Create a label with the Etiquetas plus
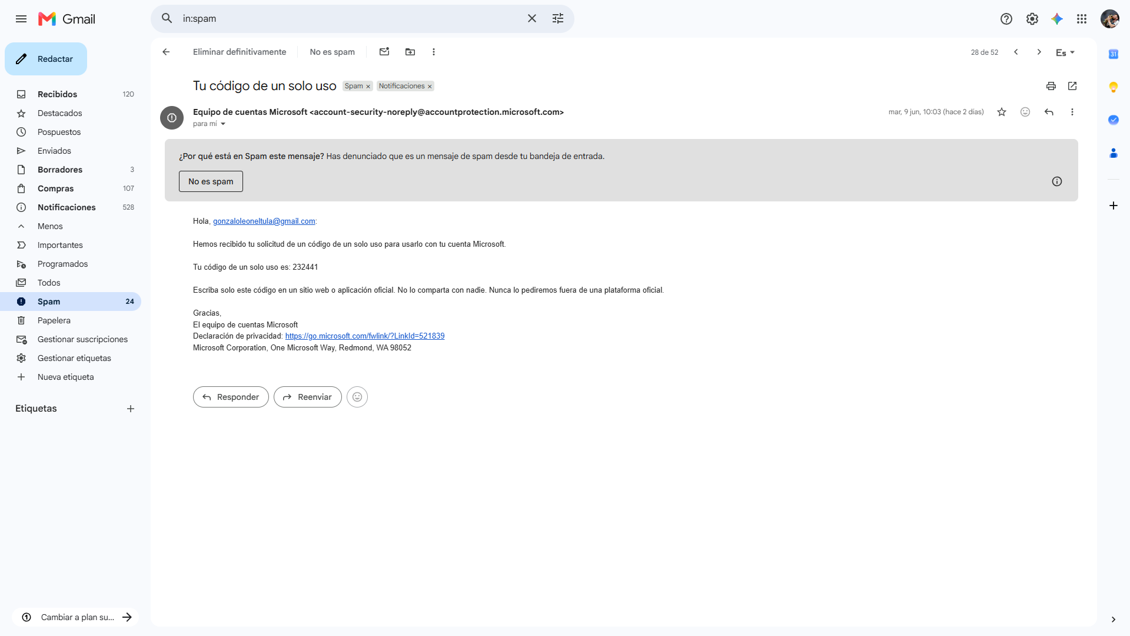Image resolution: width=1130 pixels, height=636 pixels. [x=131, y=409]
